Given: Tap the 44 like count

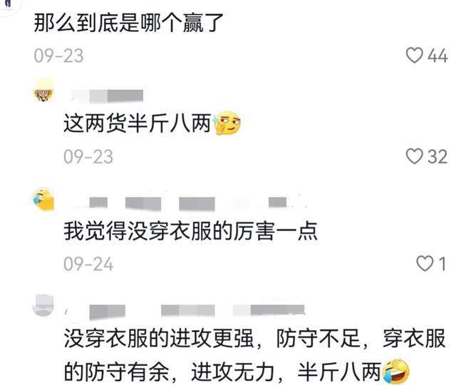Looking at the screenshot, I should click(x=437, y=56).
